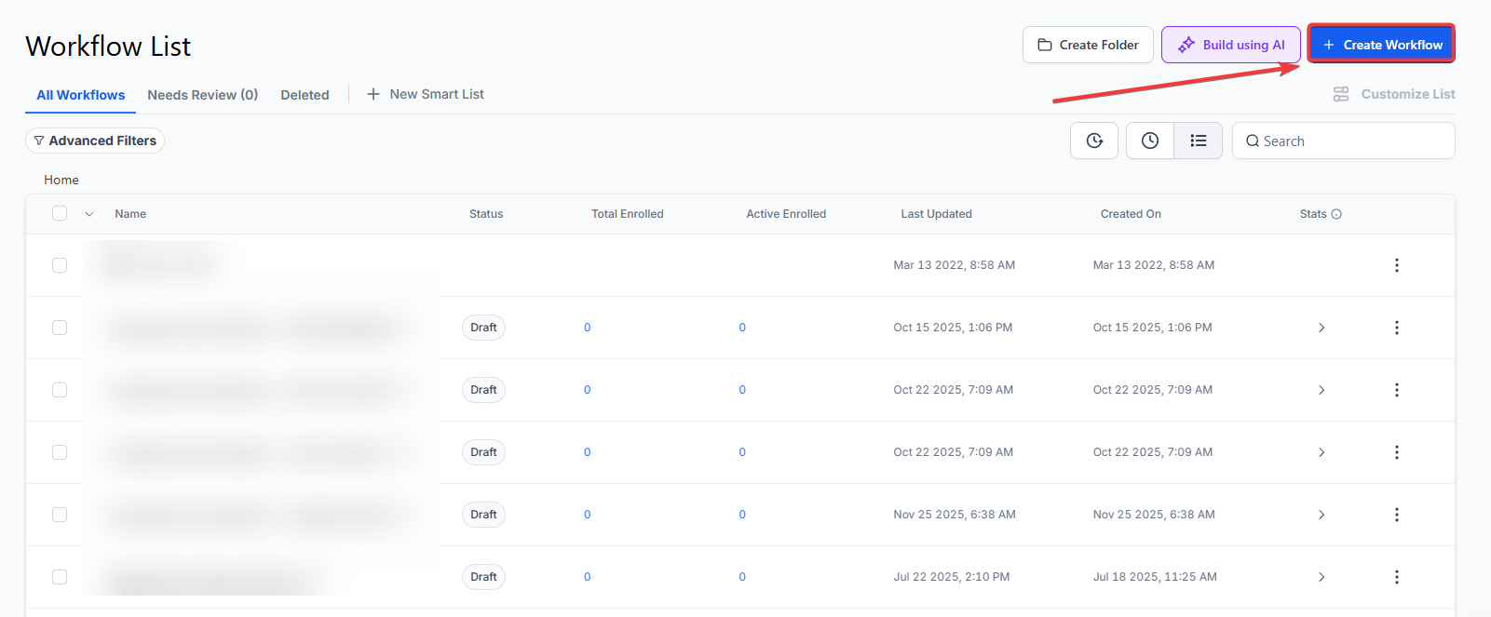Click the list view icon button
The image size is (1491, 617).
[x=1198, y=141]
